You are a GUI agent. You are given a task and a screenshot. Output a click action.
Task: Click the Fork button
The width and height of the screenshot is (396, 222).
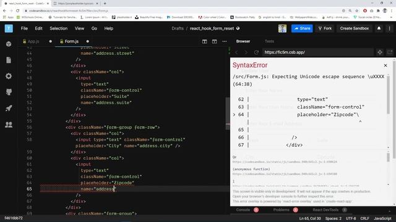pyautogui.click(x=325, y=28)
